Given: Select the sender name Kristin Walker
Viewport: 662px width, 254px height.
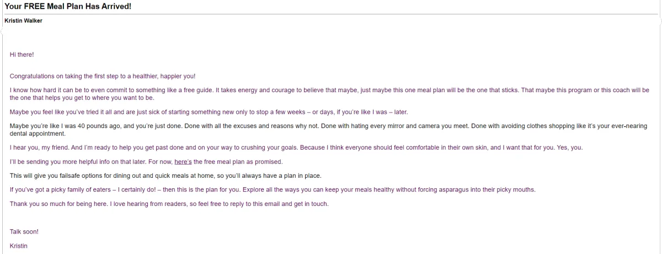Looking at the screenshot, I should coord(23,21).
